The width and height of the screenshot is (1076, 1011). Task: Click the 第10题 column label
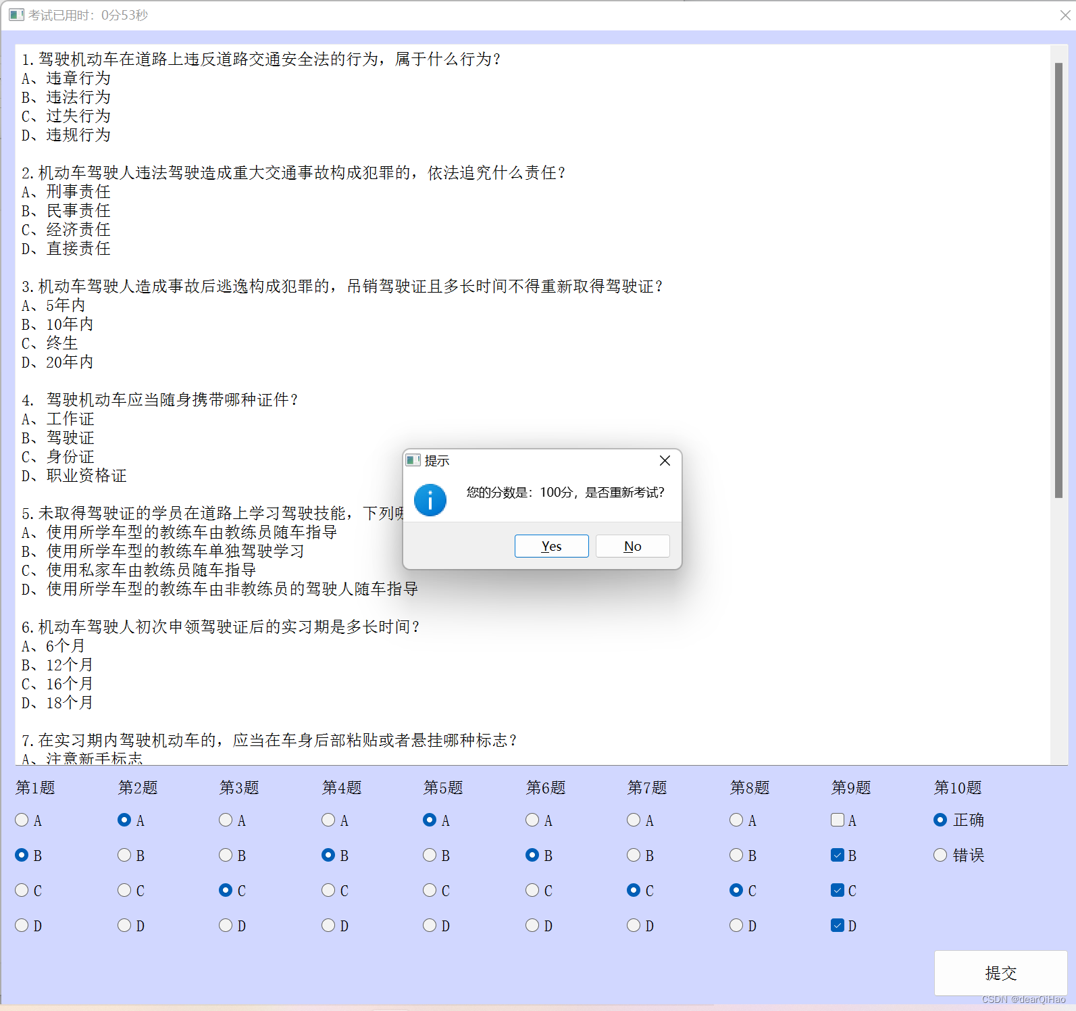click(x=958, y=787)
